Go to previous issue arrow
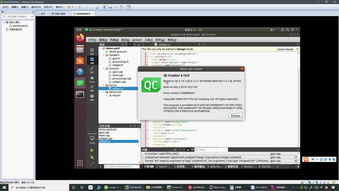339x191 pixels. tap(180, 150)
